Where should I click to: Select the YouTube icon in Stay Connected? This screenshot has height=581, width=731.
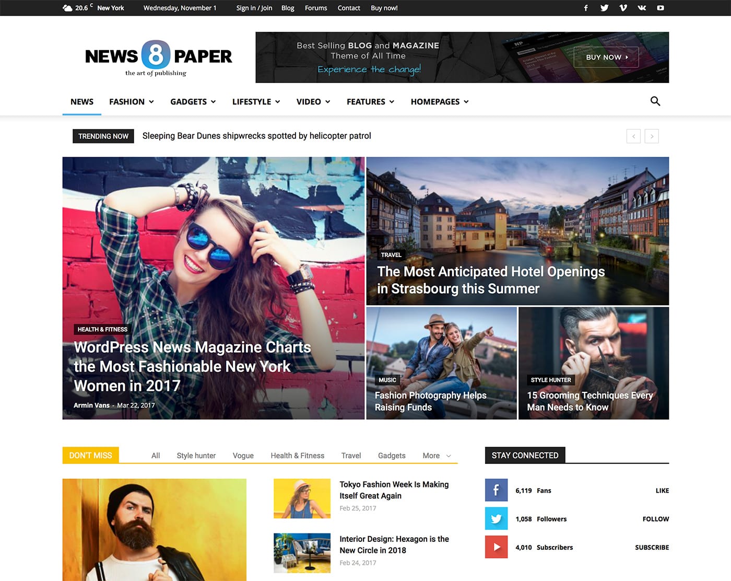496,547
